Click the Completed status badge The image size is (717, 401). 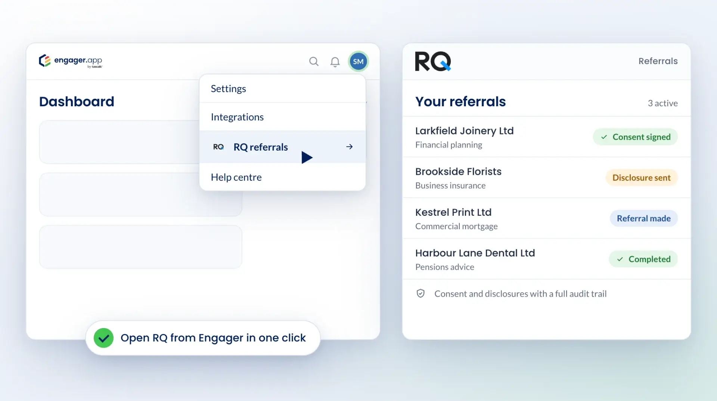[x=643, y=259]
